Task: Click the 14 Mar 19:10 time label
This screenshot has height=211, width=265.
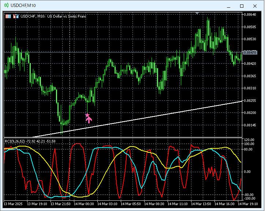Action: pyautogui.click(x=248, y=204)
